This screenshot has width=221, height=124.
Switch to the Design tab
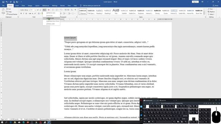pos(30,6)
